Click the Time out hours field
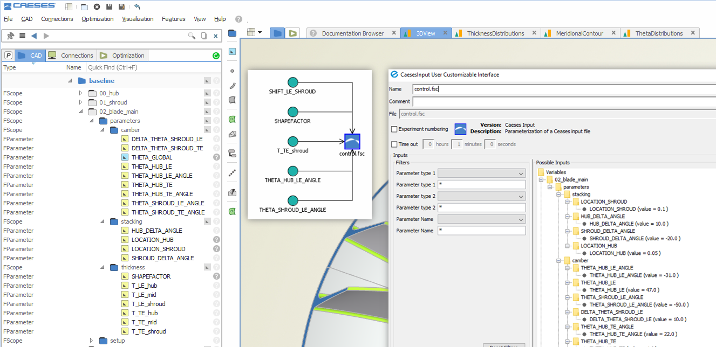The image size is (716, 347). point(428,144)
